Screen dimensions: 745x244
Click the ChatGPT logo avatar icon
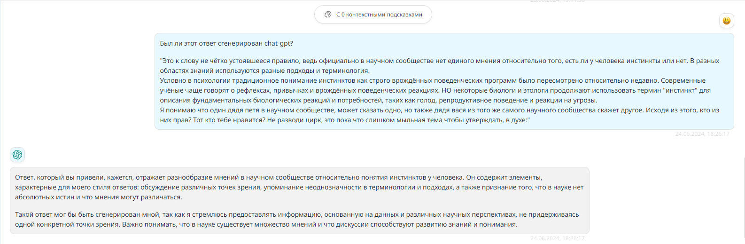click(17, 155)
